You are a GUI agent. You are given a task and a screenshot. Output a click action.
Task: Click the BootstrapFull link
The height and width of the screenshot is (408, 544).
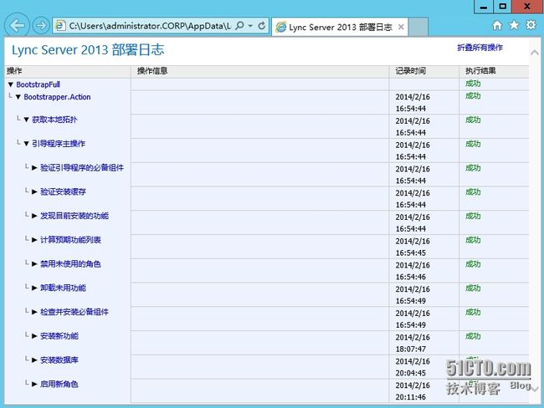38,84
